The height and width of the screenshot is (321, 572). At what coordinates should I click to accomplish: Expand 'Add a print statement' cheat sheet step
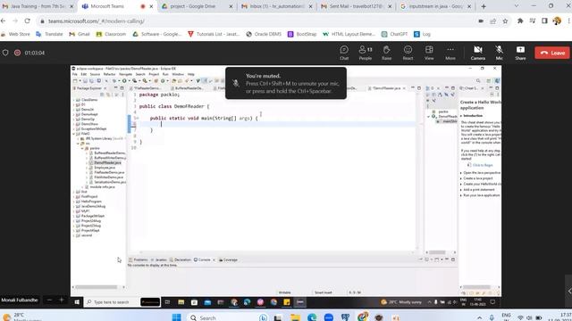point(461,190)
